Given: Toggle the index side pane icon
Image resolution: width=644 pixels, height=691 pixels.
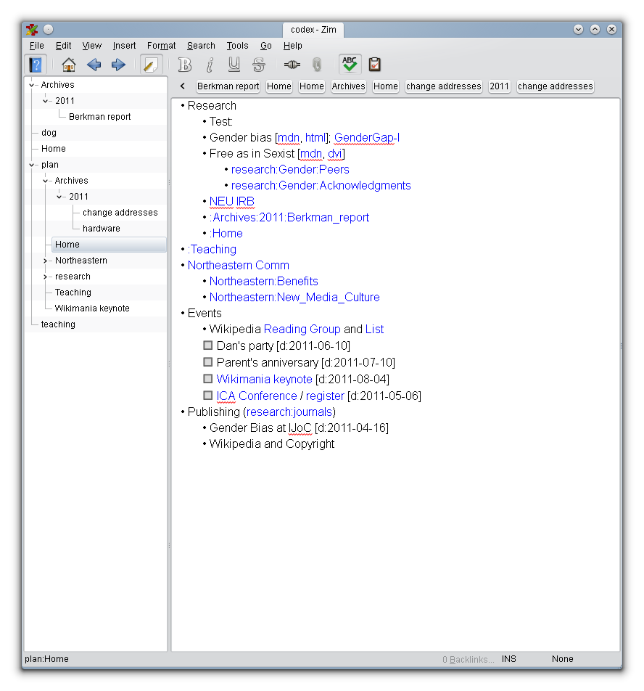Looking at the screenshot, I should (35, 65).
